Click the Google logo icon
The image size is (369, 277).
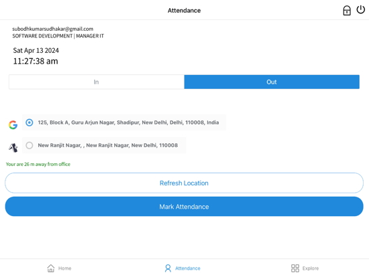[x=13, y=125]
